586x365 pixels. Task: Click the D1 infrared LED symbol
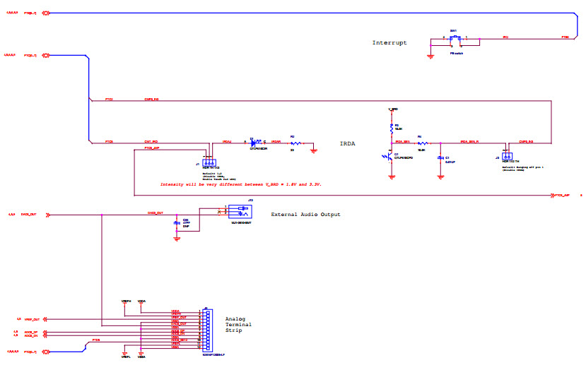254,143
